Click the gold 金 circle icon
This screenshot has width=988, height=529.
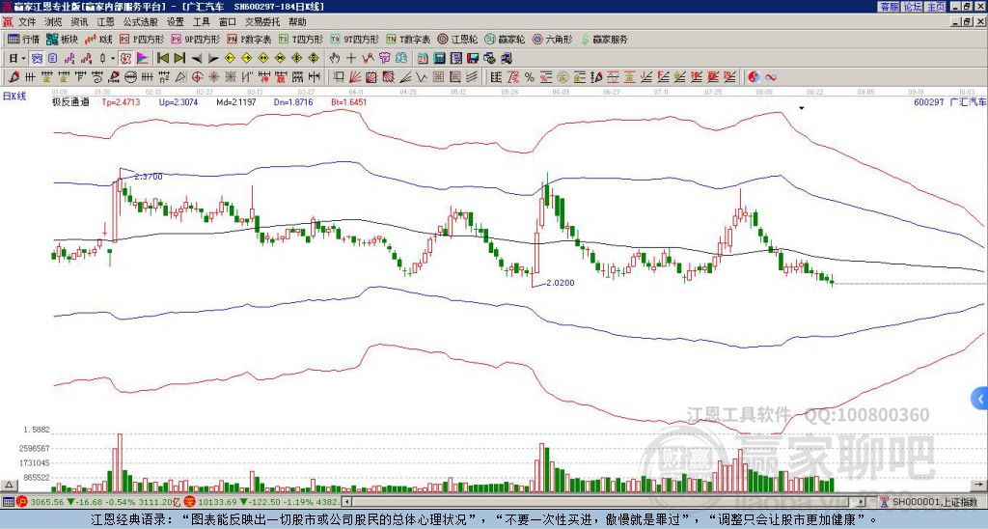[x=563, y=77]
